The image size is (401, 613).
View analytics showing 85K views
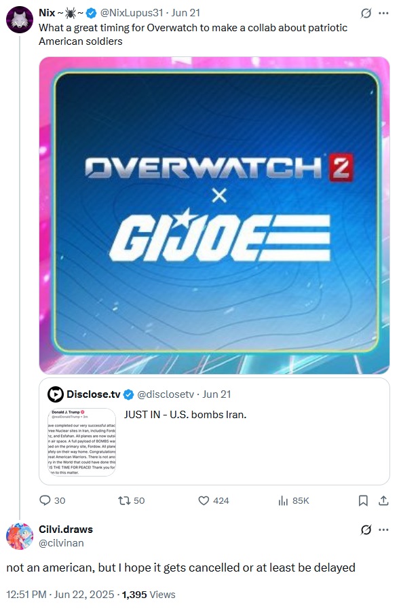(x=293, y=500)
